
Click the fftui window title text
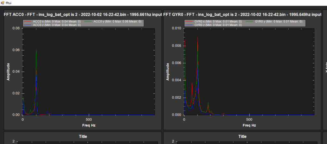click(x=9, y=3)
